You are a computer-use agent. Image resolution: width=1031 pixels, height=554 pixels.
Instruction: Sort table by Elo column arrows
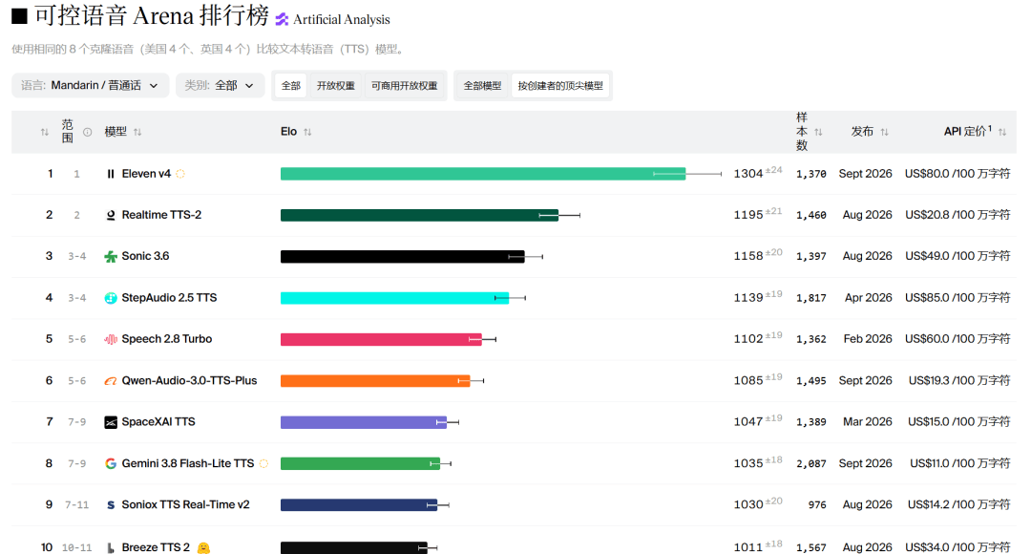(x=307, y=132)
